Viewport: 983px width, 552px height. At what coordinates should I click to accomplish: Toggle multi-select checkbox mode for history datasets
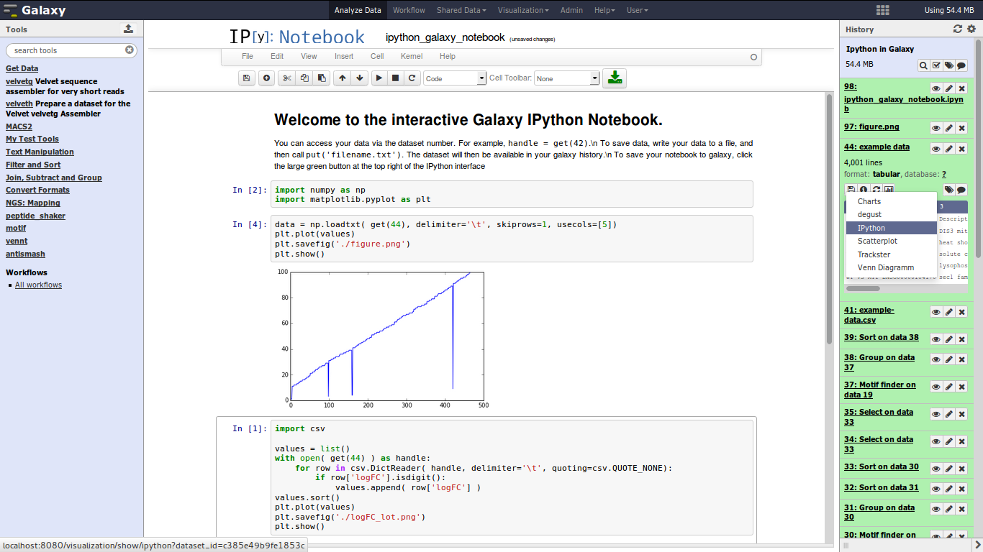(936, 65)
